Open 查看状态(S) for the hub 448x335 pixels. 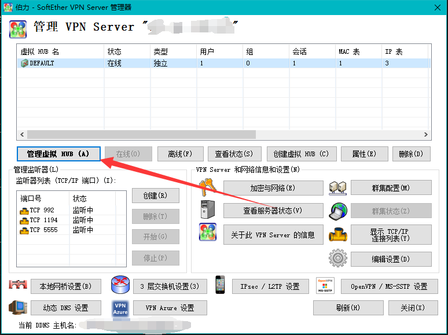tap(234, 154)
